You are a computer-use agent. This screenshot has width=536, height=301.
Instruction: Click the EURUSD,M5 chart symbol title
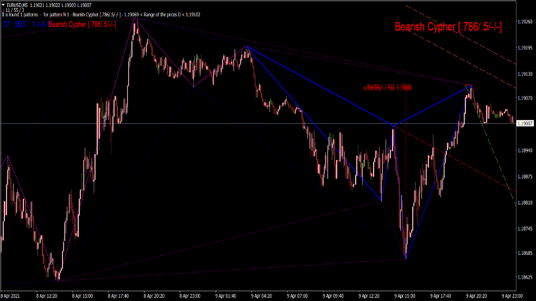pyautogui.click(x=17, y=4)
